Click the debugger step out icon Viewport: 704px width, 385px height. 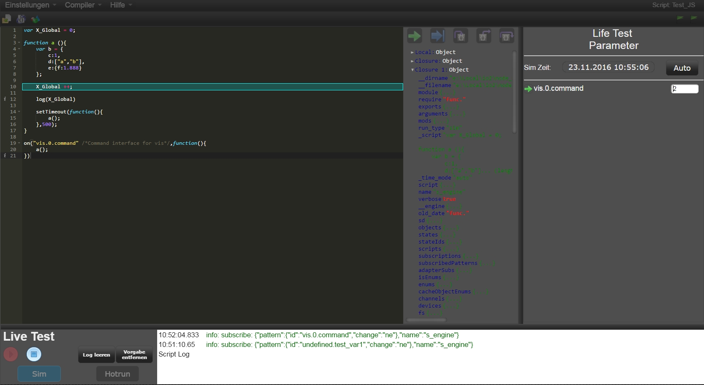pyautogui.click(x=484, y=36)
